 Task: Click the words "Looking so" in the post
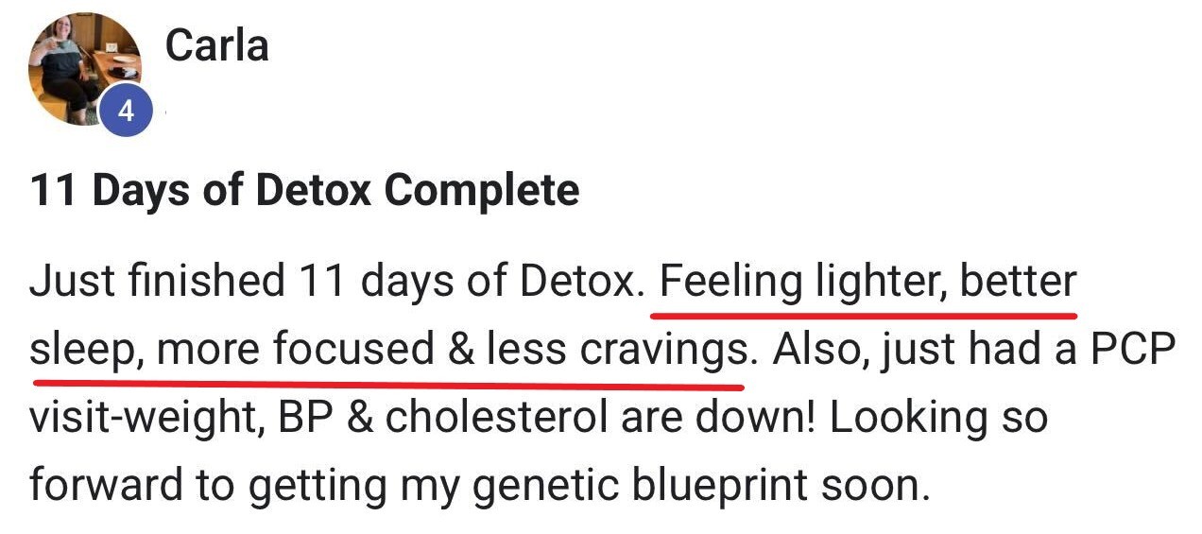[x=938, y=418]
